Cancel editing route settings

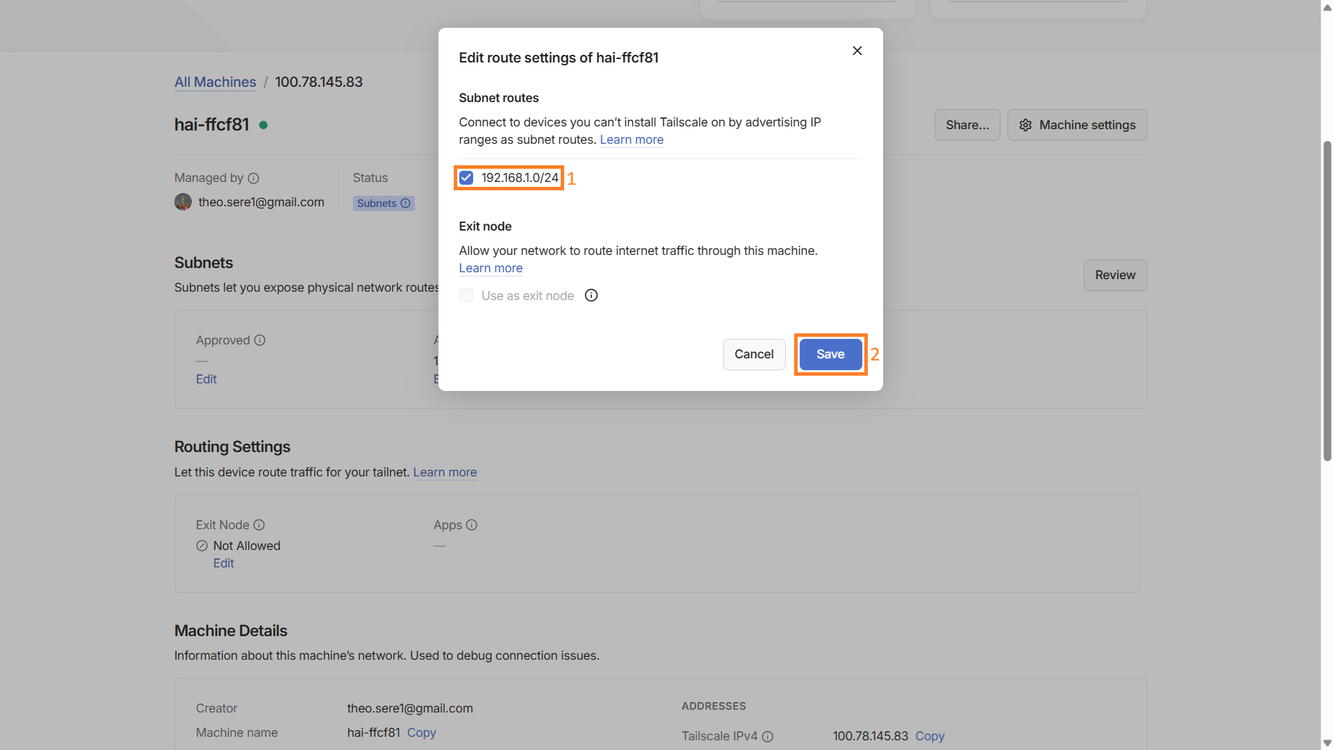[x=754, y=354]
